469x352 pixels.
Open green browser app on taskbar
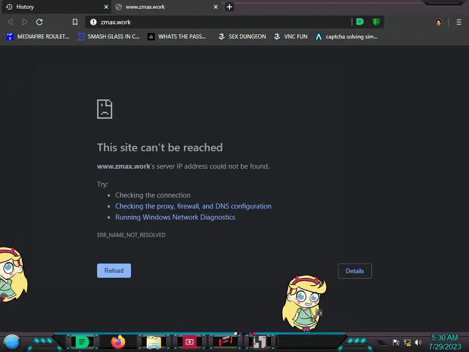pyautogui.click(x=82, y=342)
